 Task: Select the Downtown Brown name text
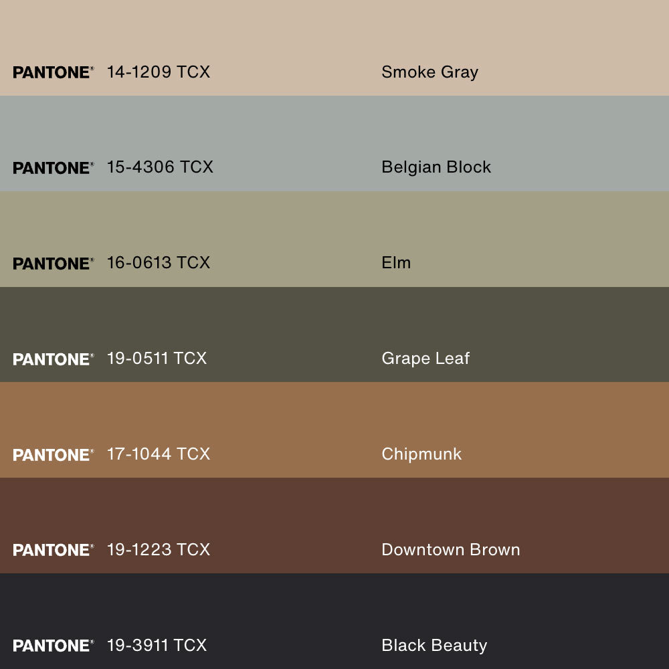[x=450, y=549]
